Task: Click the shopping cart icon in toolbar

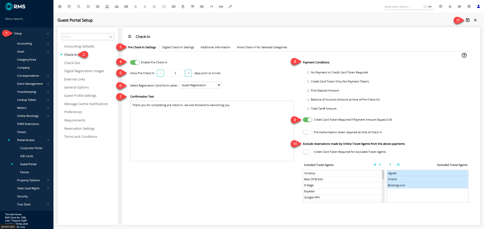Action: coord(192,7)
